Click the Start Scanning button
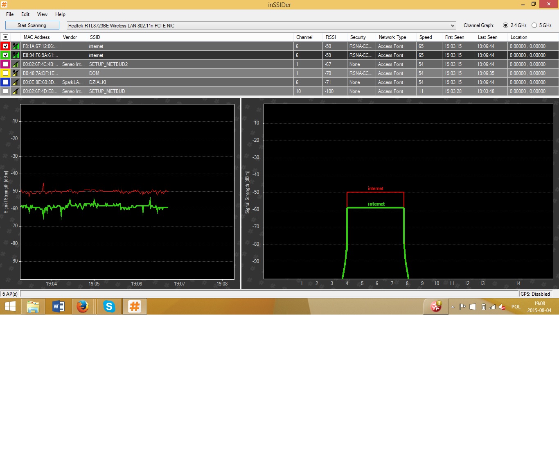This screenshot has width=559, height=453. click(32, 25)
